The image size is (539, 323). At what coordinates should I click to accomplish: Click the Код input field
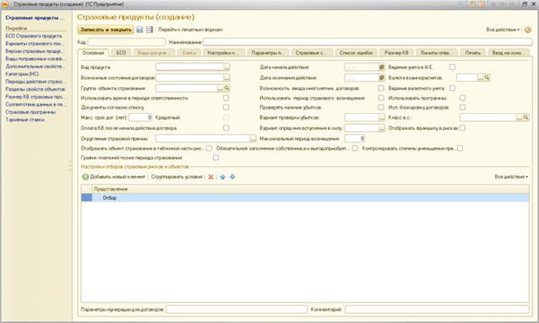click(x=126, y=42)
